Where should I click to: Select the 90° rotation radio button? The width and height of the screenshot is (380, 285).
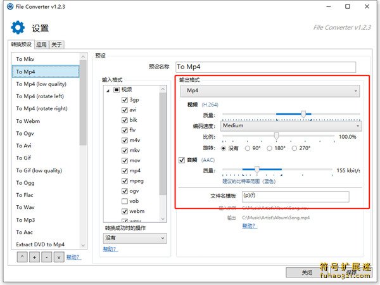248,148
